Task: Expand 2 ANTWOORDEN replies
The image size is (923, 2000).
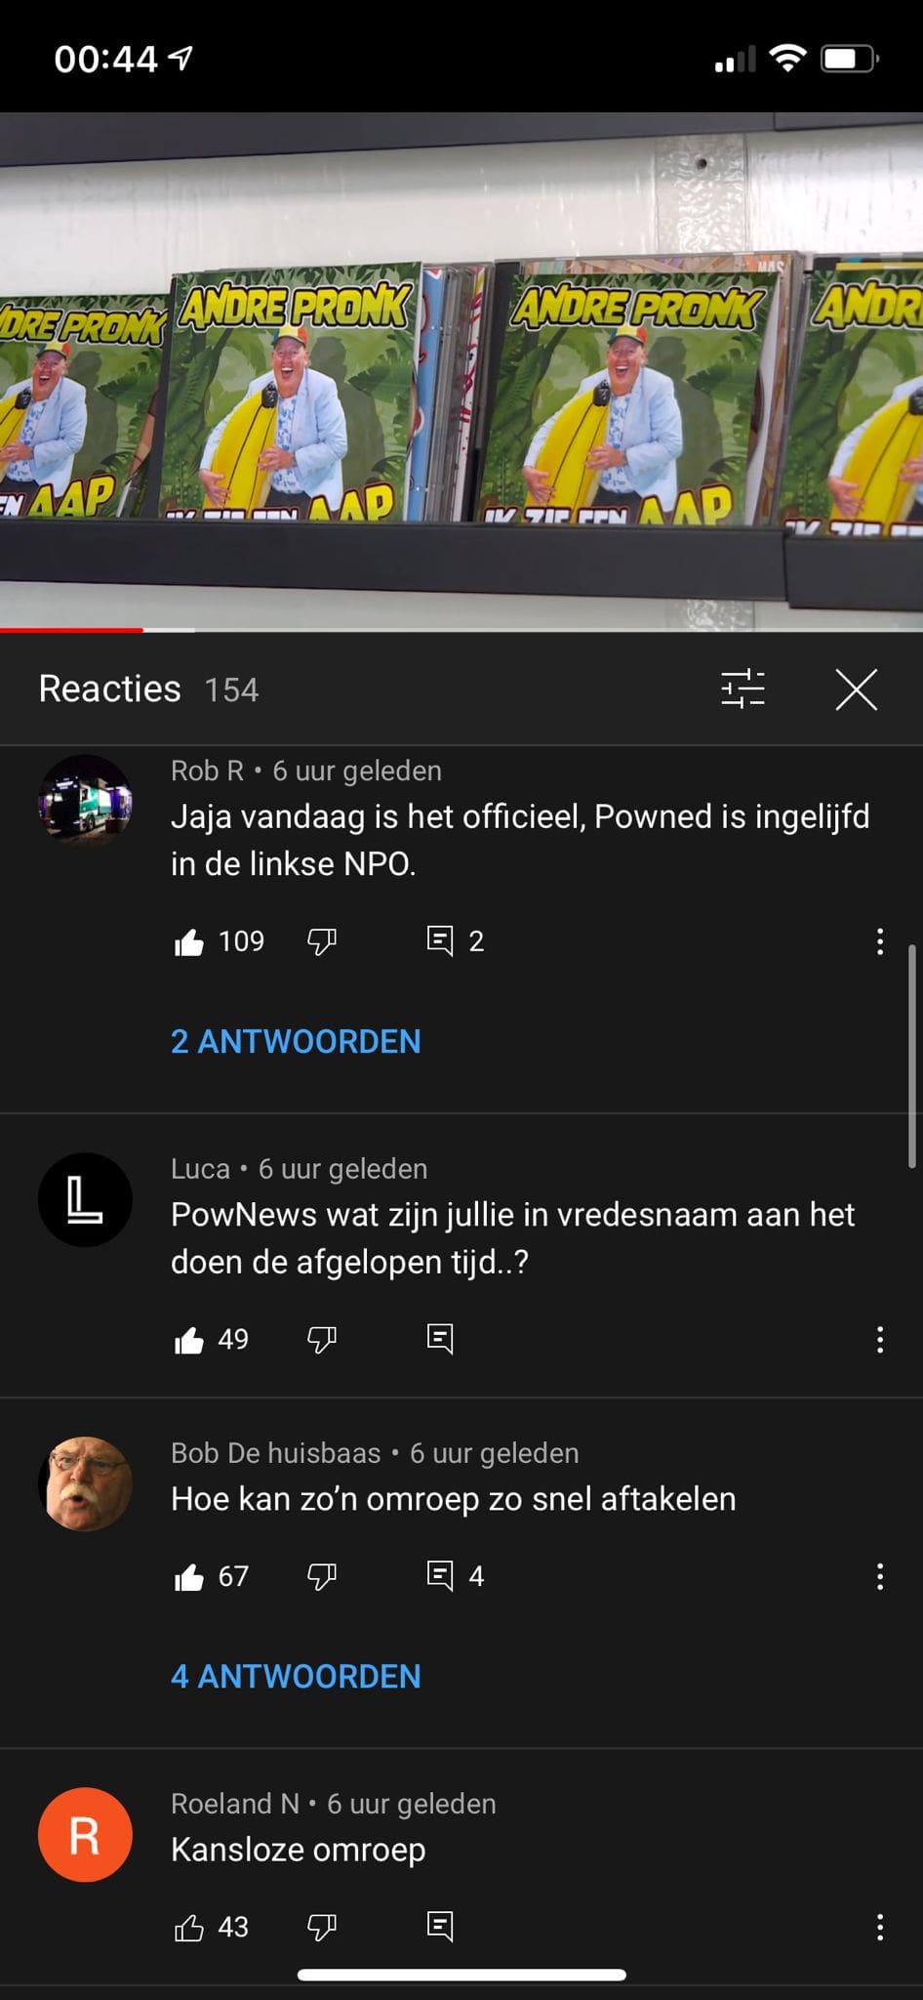Action: (x=296, y=1041)
